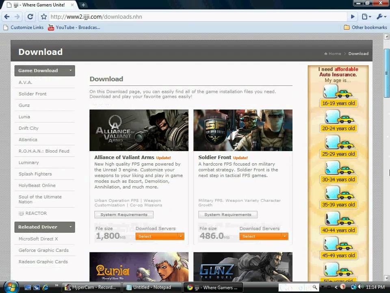This screenshot has height=293, width=390.
Task: Click the Lunia game banner
Action: [139, 267]
